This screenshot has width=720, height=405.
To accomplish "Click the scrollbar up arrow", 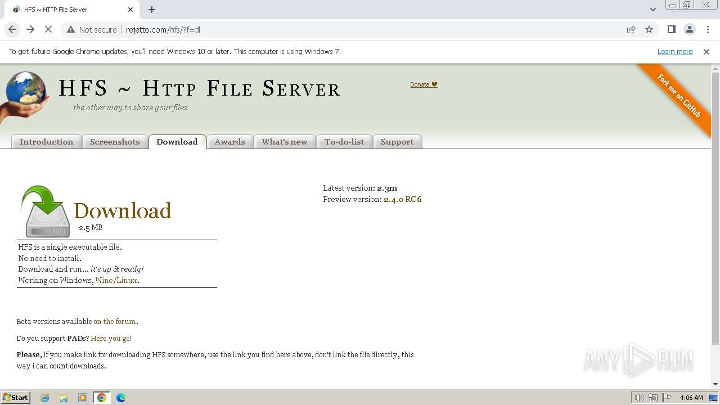I will coord(715,68).
